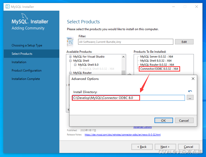Click the Next > button
206x157 pixels.
[x=165, y=147]
